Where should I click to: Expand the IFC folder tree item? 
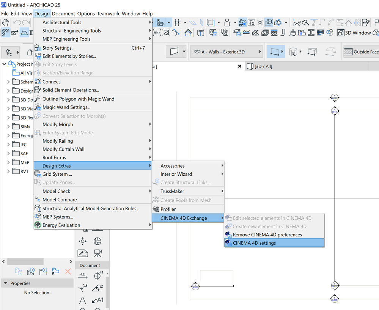pyautogui.click(x=8, y=144)
